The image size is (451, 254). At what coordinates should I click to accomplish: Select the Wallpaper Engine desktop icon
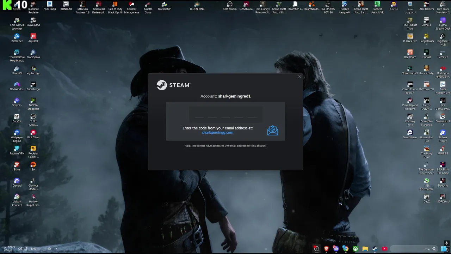17,136
